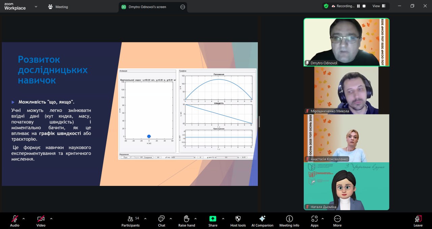The width and height of the screenshot is (432, 229).
Task: Click muted mic icon beside Мірошниченко Микола
Action: pos(307,111)
